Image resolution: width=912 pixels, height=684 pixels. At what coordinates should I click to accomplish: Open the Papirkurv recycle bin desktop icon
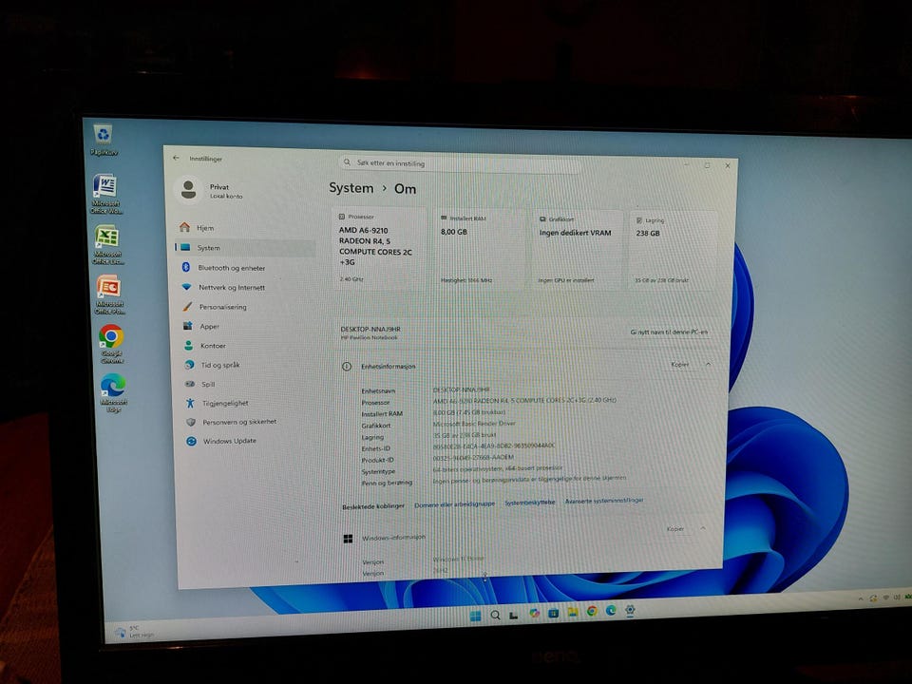(104, 141)
